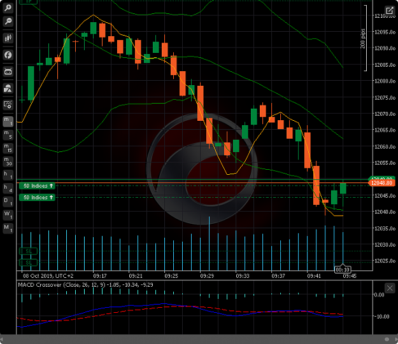Share chart via the Facebook icon

[8, 55]
